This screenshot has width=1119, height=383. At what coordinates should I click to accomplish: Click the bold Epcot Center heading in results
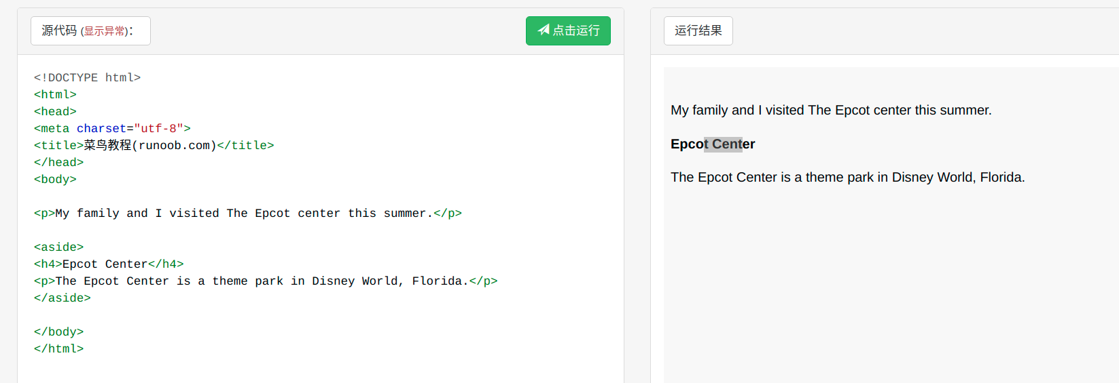[x=713, y=144]
